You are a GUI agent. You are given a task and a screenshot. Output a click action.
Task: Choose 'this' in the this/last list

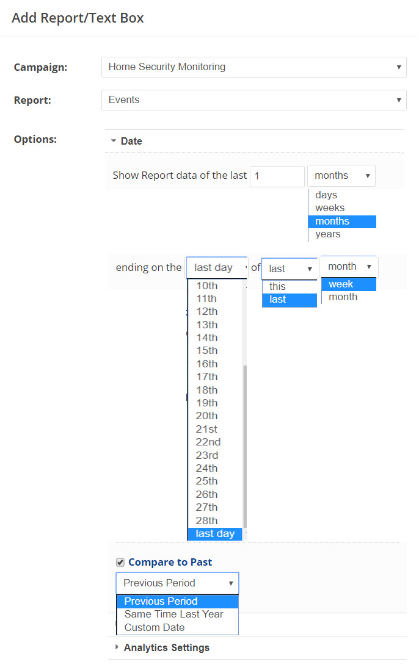(x=277, y=287)
